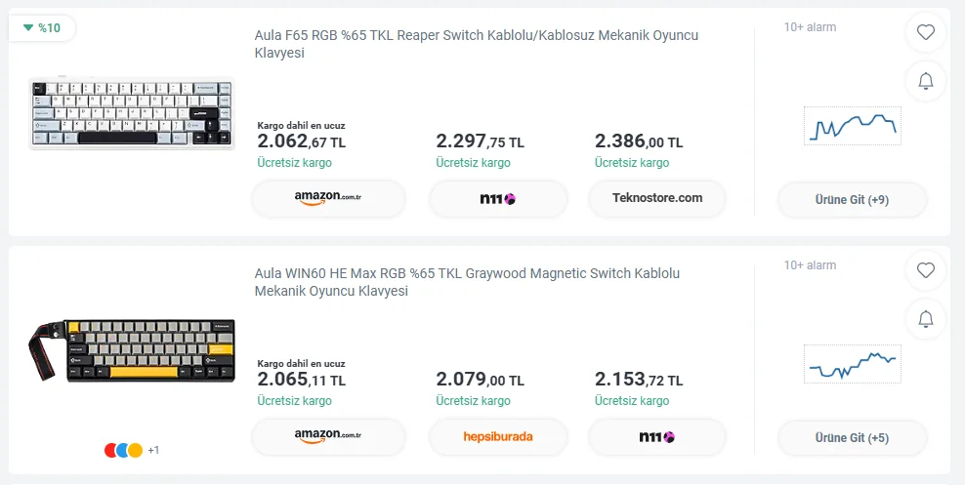Set price alarm bell for Aula F65

[x=926, y=81]
